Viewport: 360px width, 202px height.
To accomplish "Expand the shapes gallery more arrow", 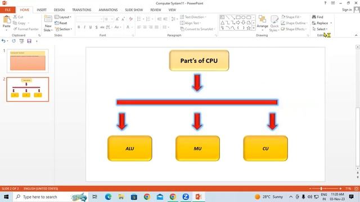I will (x=254, y=28).
